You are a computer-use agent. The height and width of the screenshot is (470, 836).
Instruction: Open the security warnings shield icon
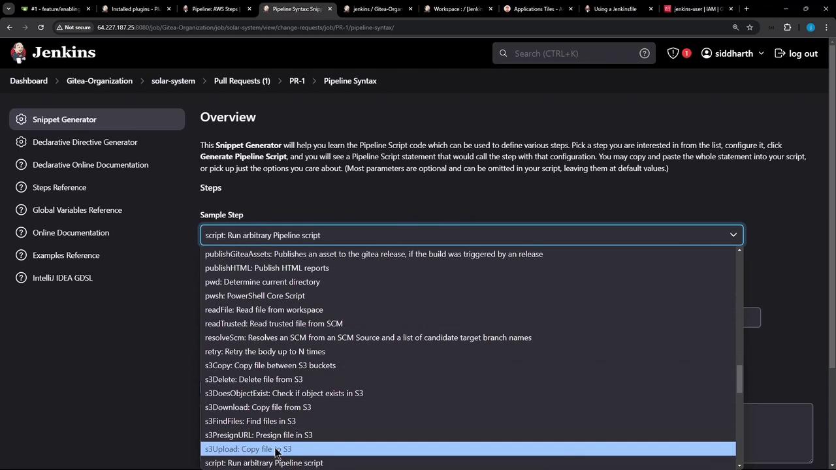tap(673, 54)
